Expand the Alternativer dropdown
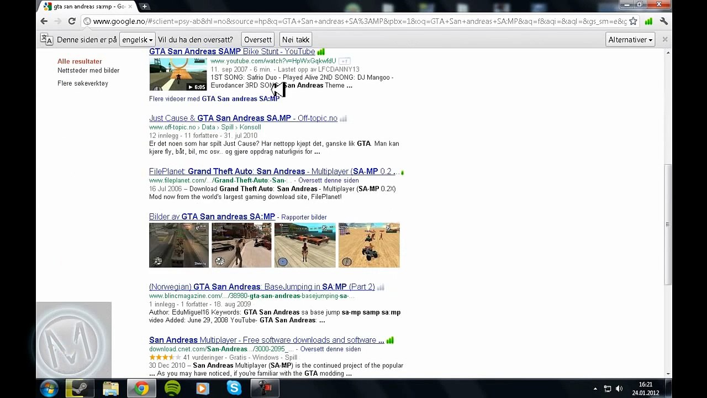 click(x=630, y=40)
